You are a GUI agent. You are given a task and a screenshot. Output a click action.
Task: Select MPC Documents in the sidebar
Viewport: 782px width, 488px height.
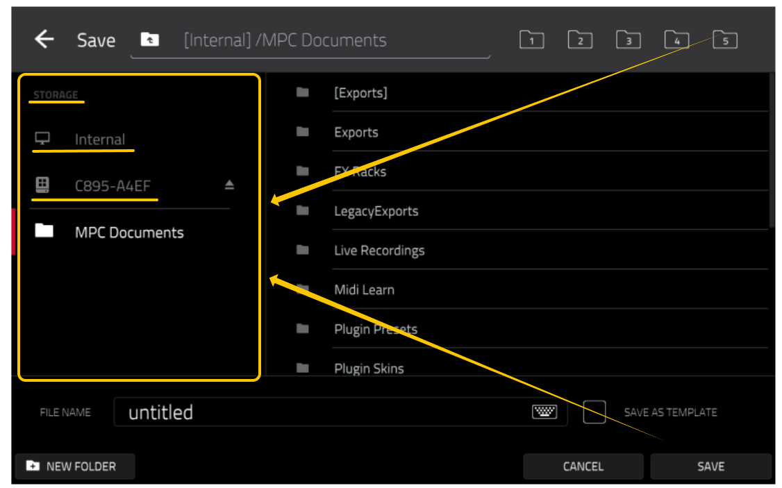[129, 233]
